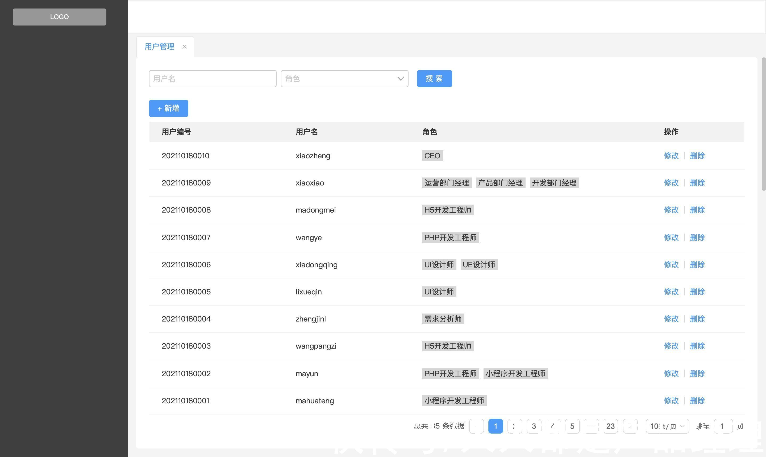The width and height of the screenshot is (766, 457).
Task: Click the 删除 link for mahuateng
Action: 697,400
